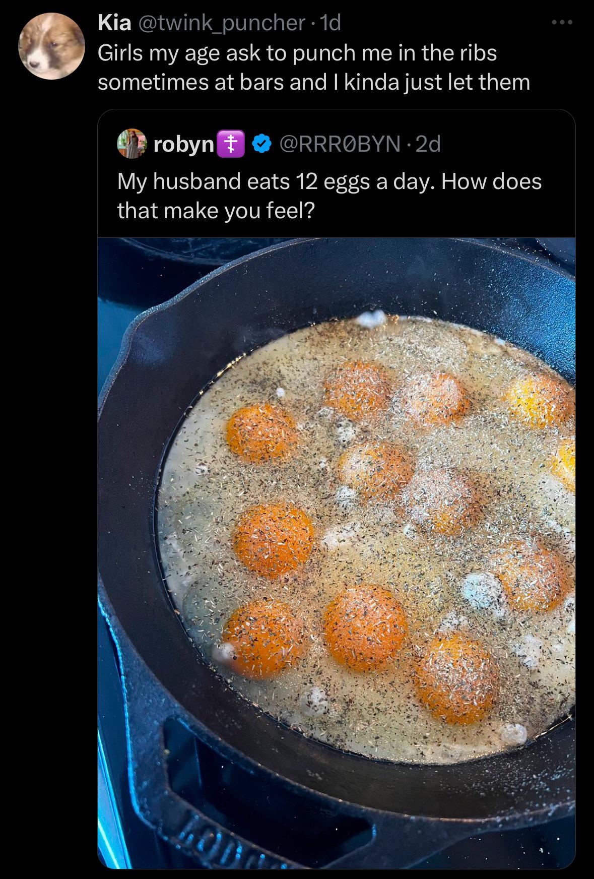Click robyn's small profile avatar
Image resolution: width=594 pixels, height=879 pixels.
131,145
